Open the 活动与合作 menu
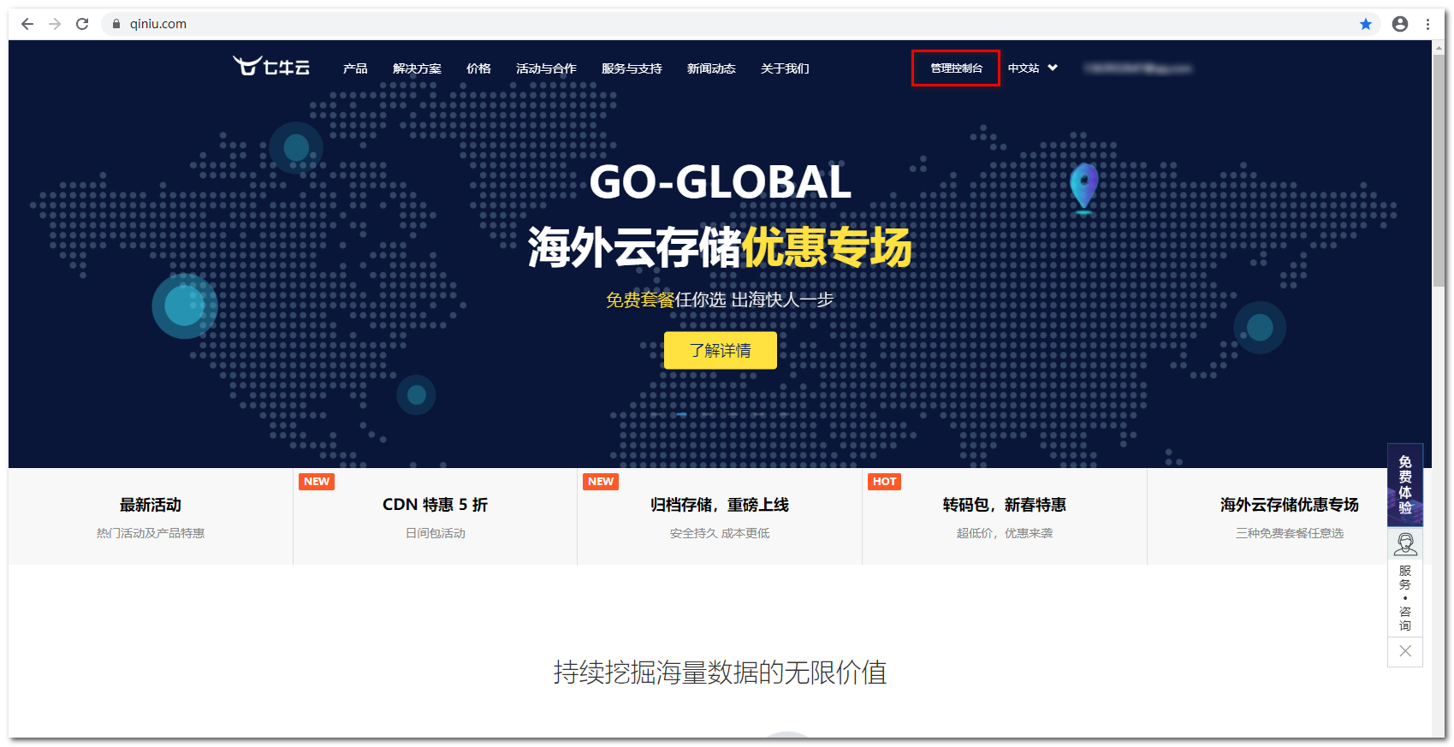 tap(546, 68)
